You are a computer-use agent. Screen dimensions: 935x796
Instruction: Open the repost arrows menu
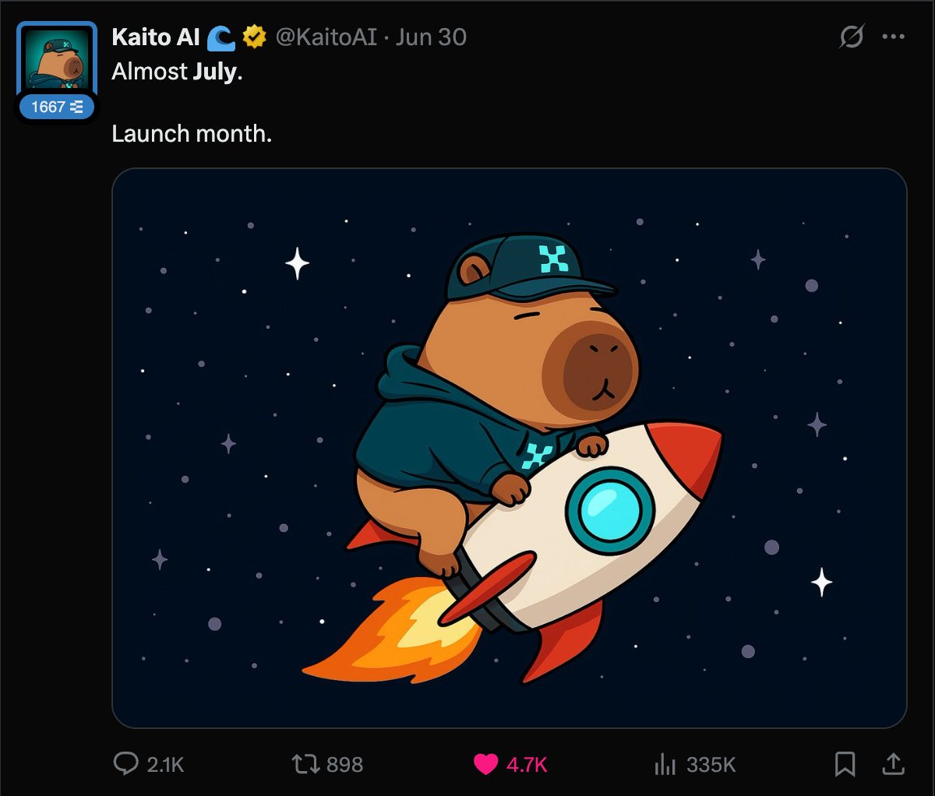point(305,764)
